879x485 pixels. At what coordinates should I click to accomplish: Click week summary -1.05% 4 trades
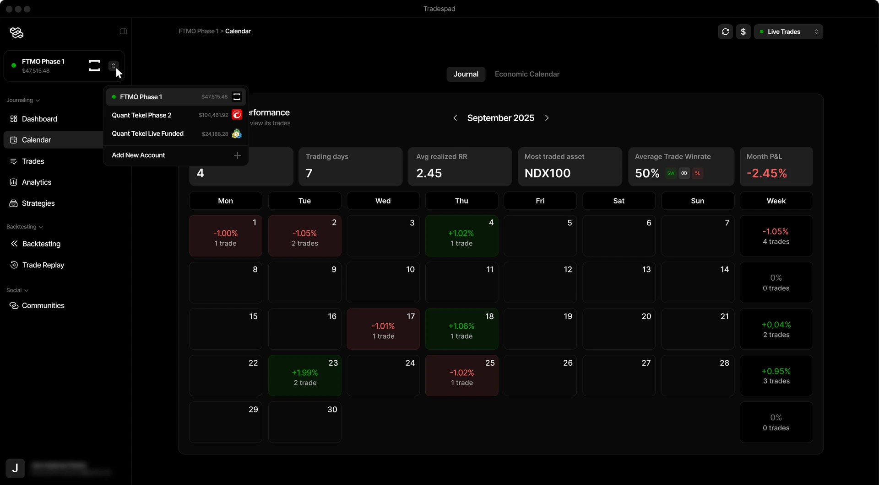(x=776, y=236)
